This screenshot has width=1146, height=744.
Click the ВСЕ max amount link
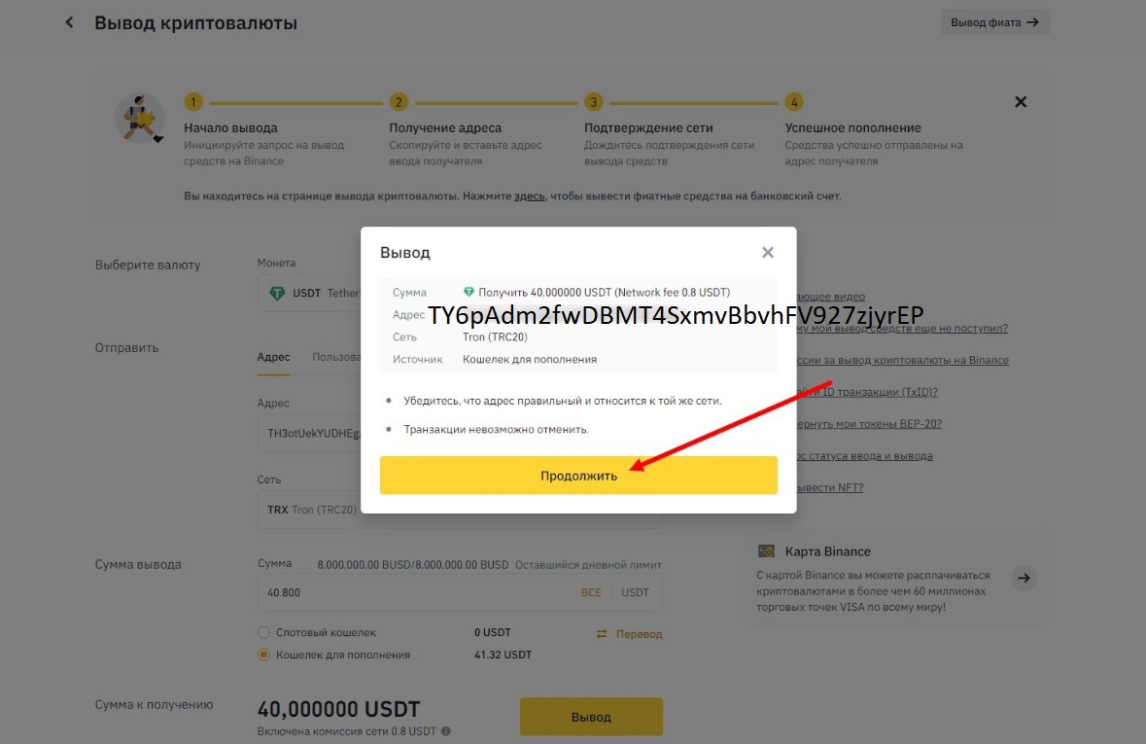pyautogui.click(x=591, y=592)
